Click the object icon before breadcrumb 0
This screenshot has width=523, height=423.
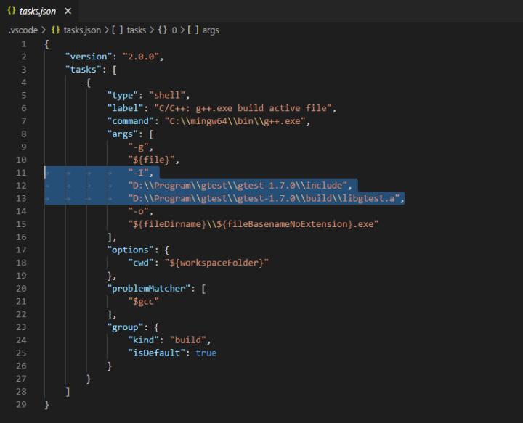(x=163, y=30)
